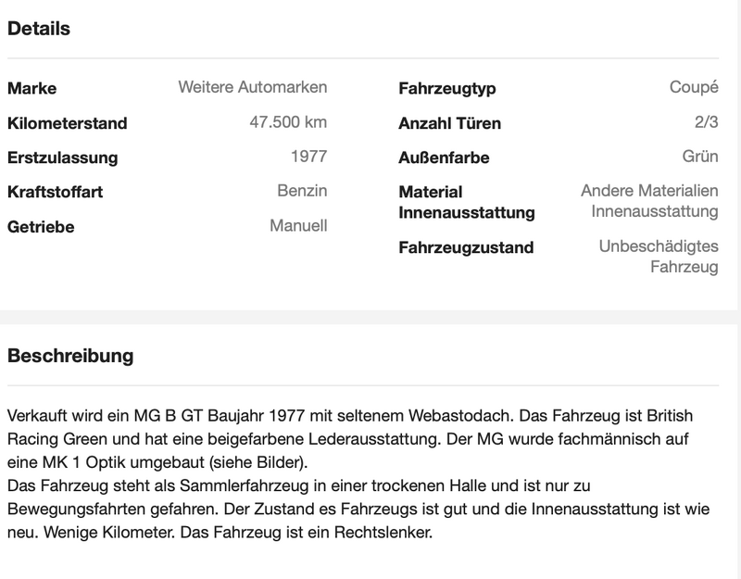
Task: Click the Benzin fuel value
Action: [x=302, y=191]
